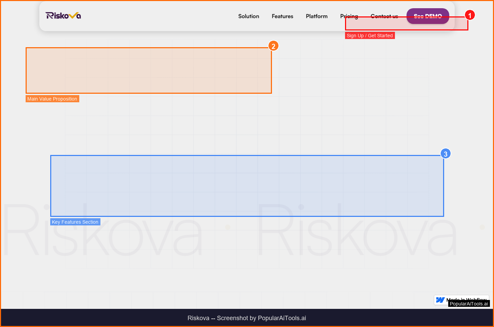Viewport: 494px width, 327px height.
Task: Click the right large faded Riskova watermark
Action: tap(357, 231)
